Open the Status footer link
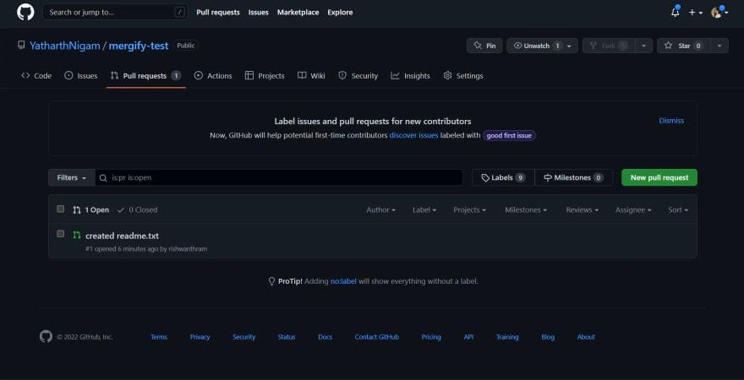744x380 pixels. pos(287,337)
